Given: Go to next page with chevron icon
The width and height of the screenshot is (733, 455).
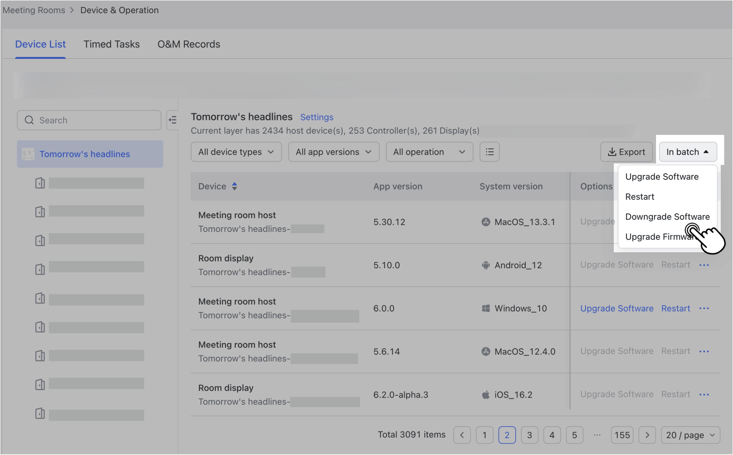Looking at the screenshot, I should pos(647,435).
